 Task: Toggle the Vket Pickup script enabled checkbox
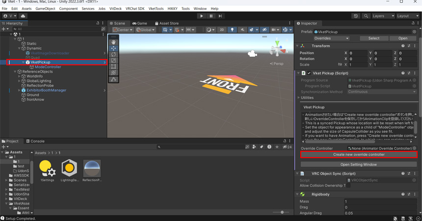pyautogui.click(x=309, y=73)
